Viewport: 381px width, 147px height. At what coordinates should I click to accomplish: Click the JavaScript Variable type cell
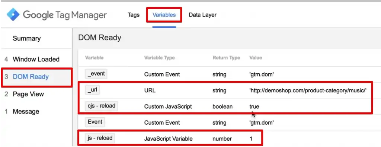(x=169, y=139)
